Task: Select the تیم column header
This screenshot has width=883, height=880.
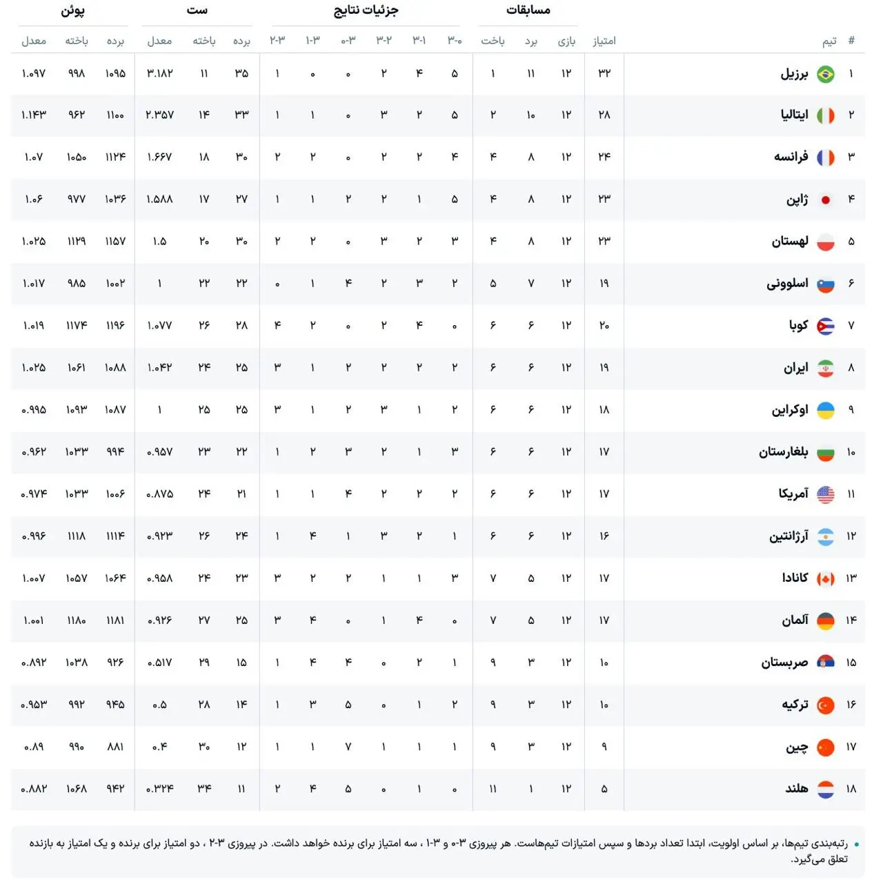Action: pyautogui.click(x=829, y=41)
